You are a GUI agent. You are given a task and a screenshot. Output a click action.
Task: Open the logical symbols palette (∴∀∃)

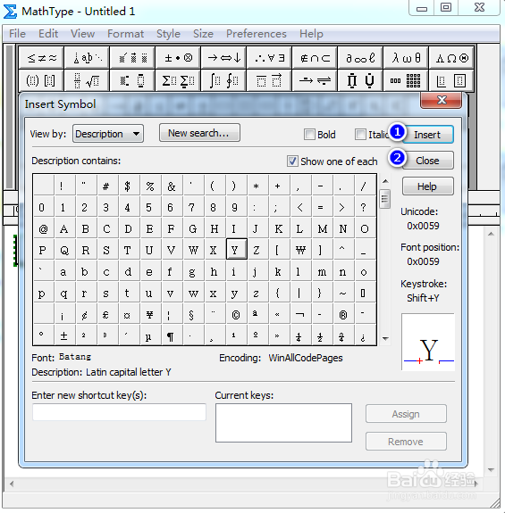click(269, 58)
